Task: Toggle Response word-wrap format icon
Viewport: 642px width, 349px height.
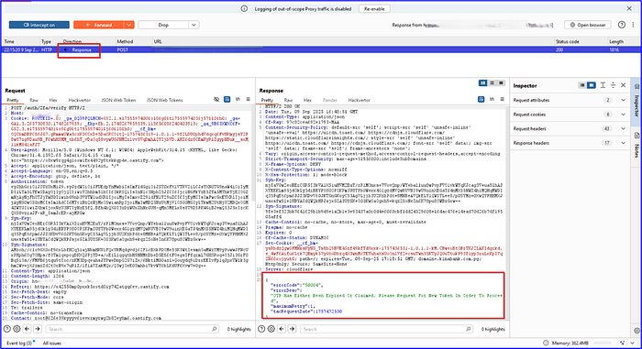Action: point(481,100)
